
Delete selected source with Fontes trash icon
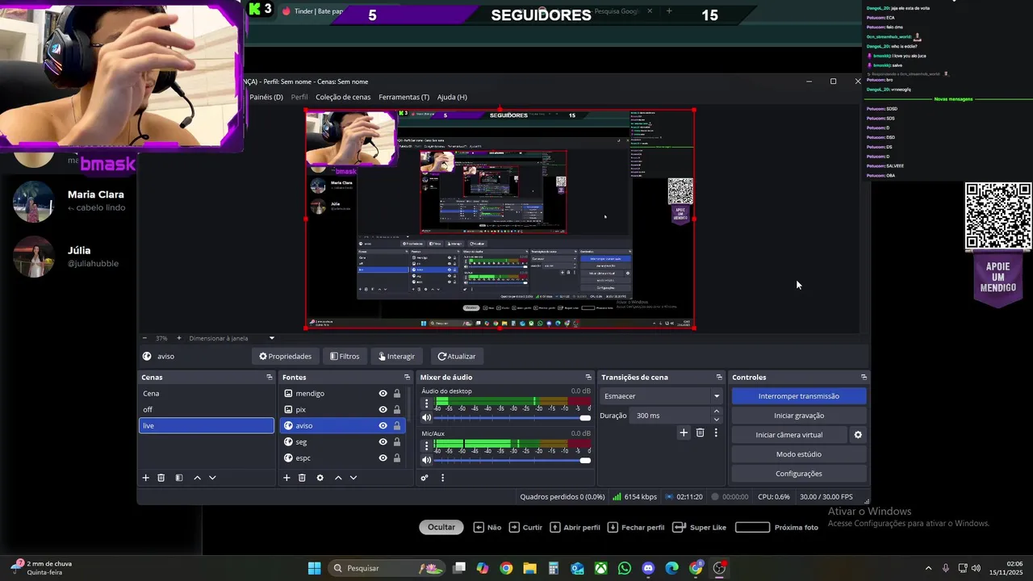point(302,478)
